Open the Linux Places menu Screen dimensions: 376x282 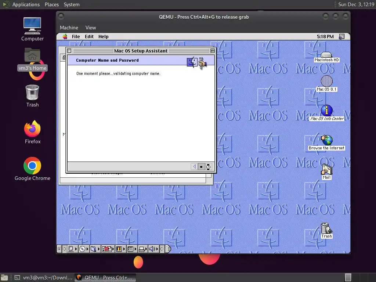coord(51,4)
